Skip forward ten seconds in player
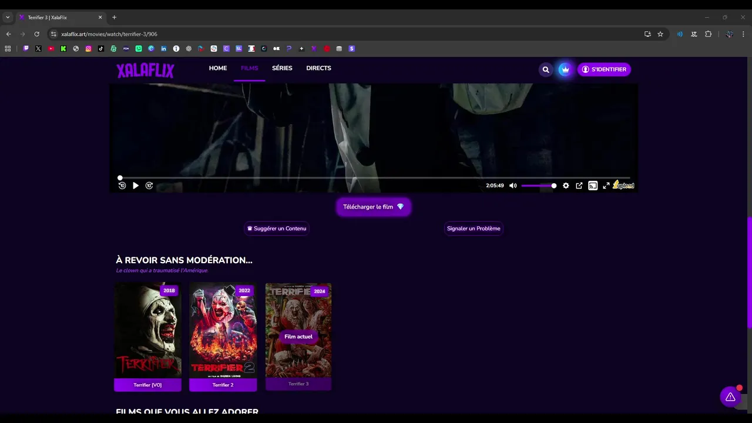 (x=149, y=186)
